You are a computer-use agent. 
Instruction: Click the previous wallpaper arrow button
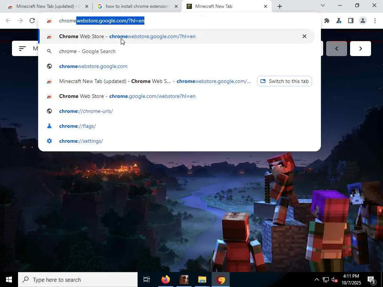337,49
